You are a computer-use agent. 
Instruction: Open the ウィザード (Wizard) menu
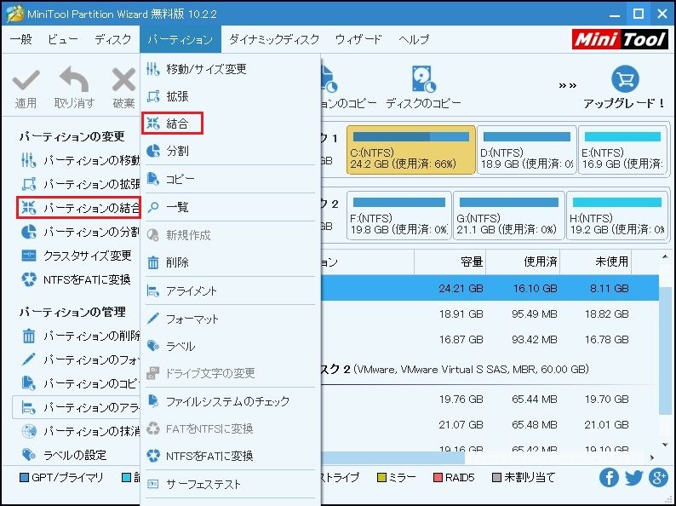[x=358, y=39]
